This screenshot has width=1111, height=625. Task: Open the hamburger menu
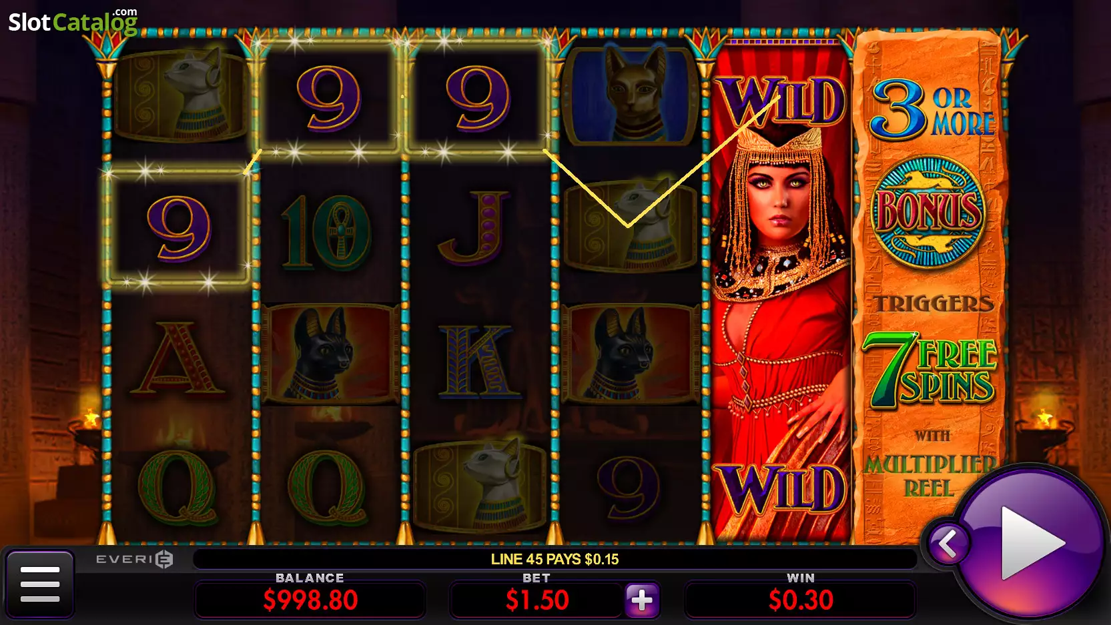pyautogui.click(x=40, y=584)
